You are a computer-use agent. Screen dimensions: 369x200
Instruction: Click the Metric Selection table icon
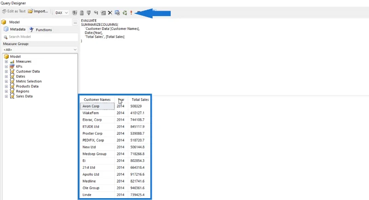tap(12, 81)
